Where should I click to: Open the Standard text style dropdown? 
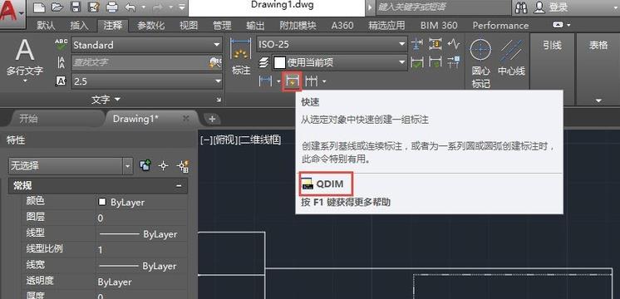coord(217,45)
